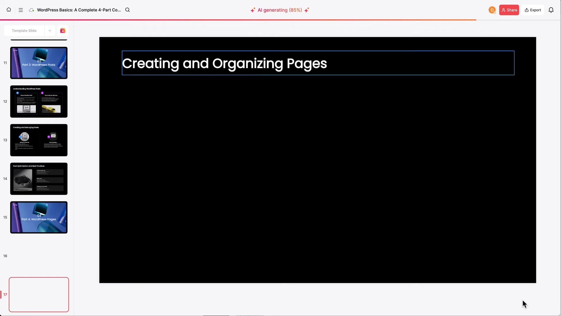The image size is (561, 316).
Task: Click the presentation title WordPress Basics
Action: 79,10
